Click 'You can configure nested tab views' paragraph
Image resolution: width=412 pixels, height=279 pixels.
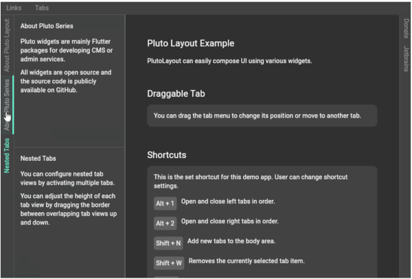coord(67,178)
